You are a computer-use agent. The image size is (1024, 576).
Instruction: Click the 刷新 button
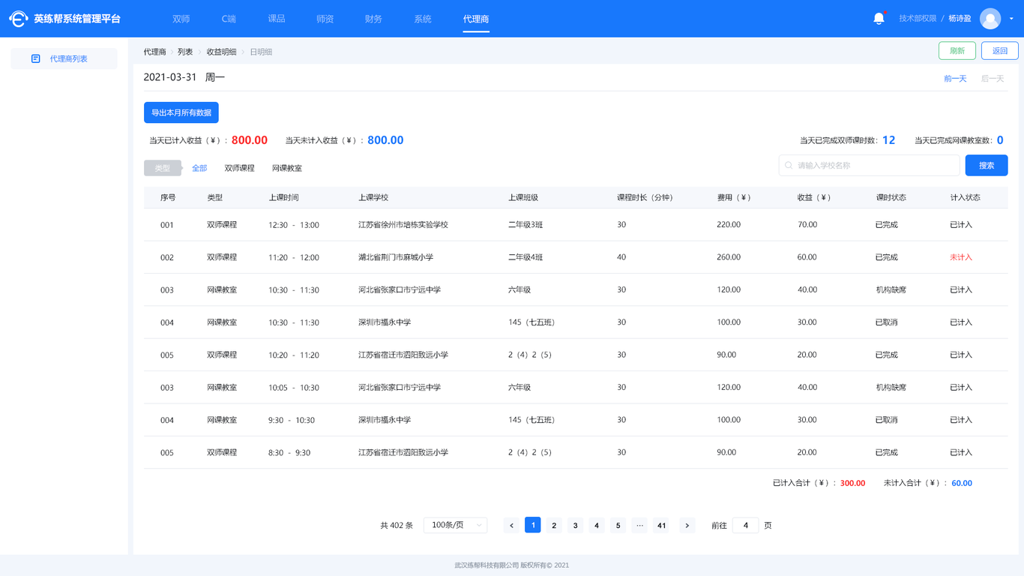[957, 51]
